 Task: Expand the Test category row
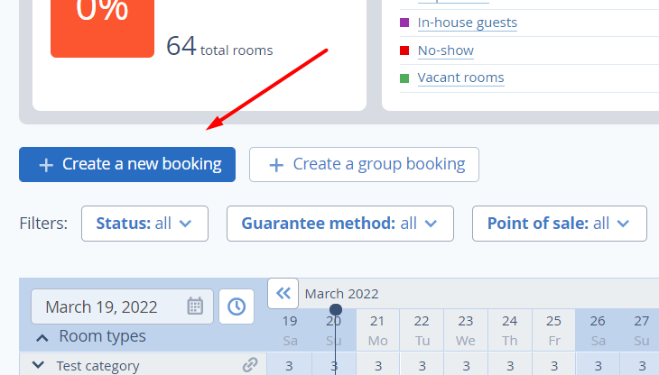tap(38, 365)
